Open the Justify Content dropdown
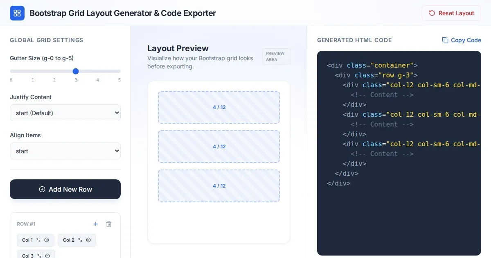The height and width of the screenshot is (258, 491). 65,113
